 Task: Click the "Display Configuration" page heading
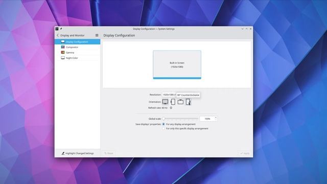pyautogui.click(x=119, y=35)
